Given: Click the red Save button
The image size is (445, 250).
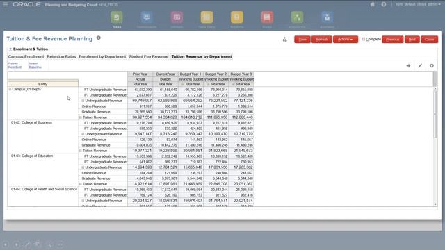Looking at the screenshot, I should click(302, 39).
